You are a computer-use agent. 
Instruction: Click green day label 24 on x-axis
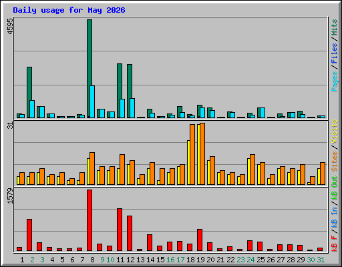(x=250, y=260)
